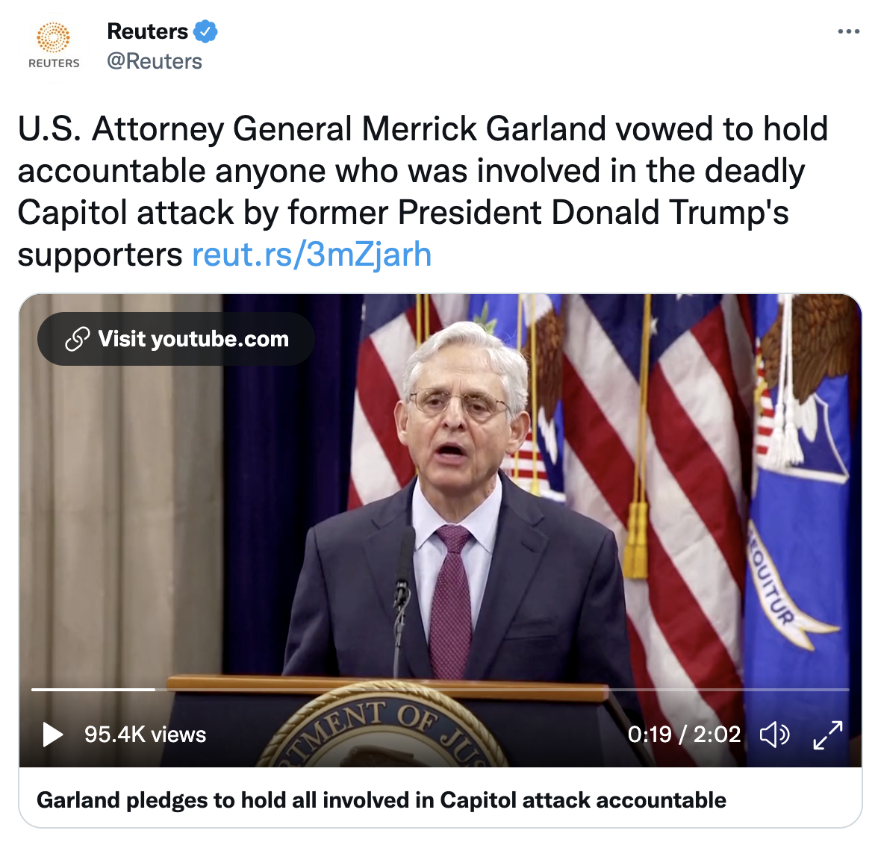Click the chain link icon beside Visit youtube.com

tap(78, 339)
